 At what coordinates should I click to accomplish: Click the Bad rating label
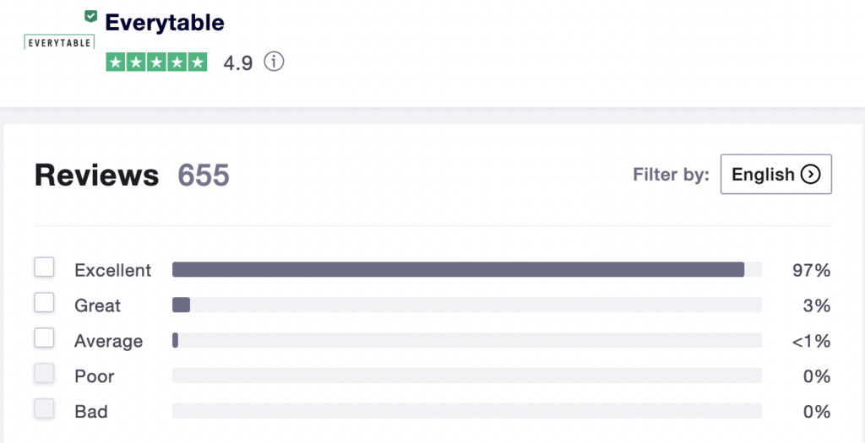pyautogui.click(x=91, y=412)
